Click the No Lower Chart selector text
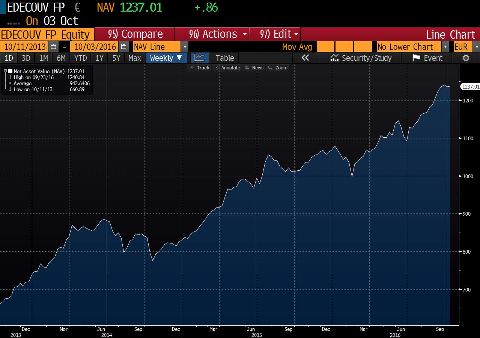 point(409,47)
